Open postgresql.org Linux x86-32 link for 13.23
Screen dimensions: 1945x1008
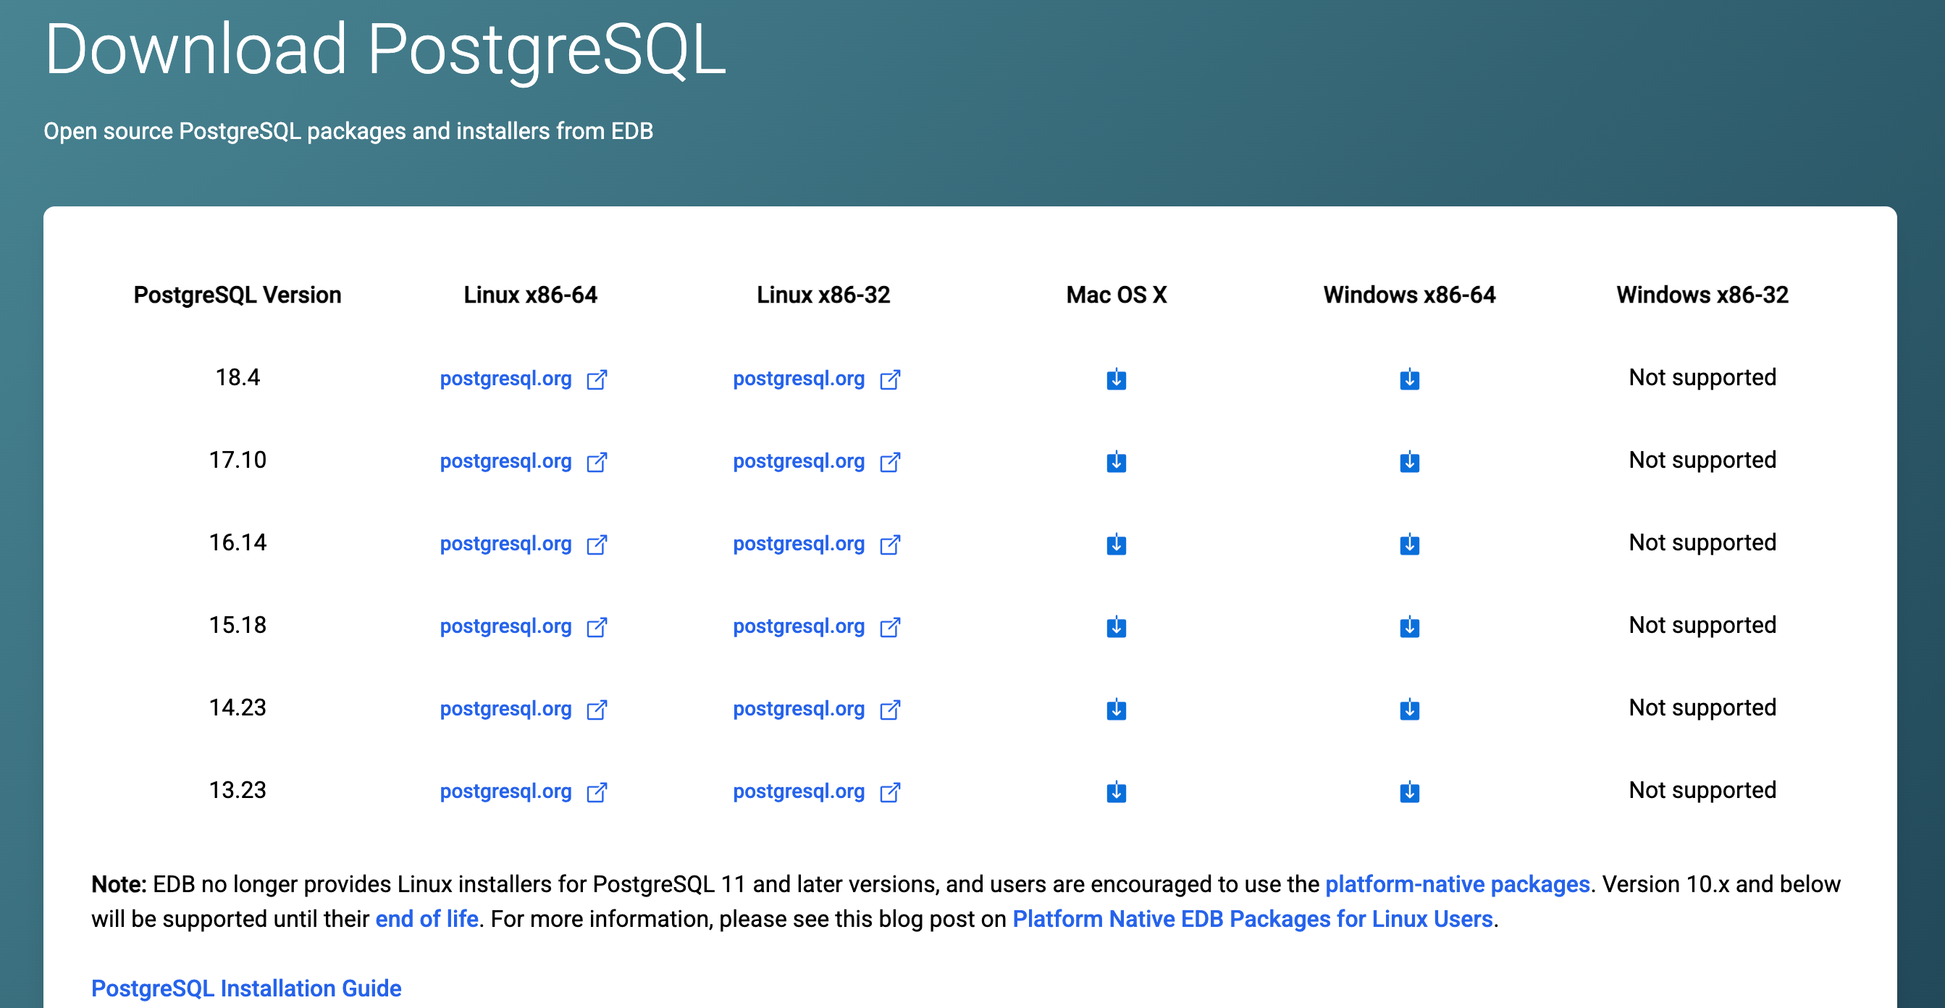(816, 791)
